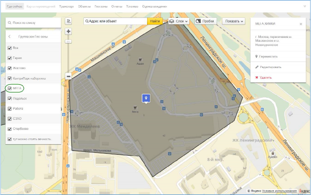
Task: Click the red cross icon beside Удалить
Action: (x=257, y=77)
